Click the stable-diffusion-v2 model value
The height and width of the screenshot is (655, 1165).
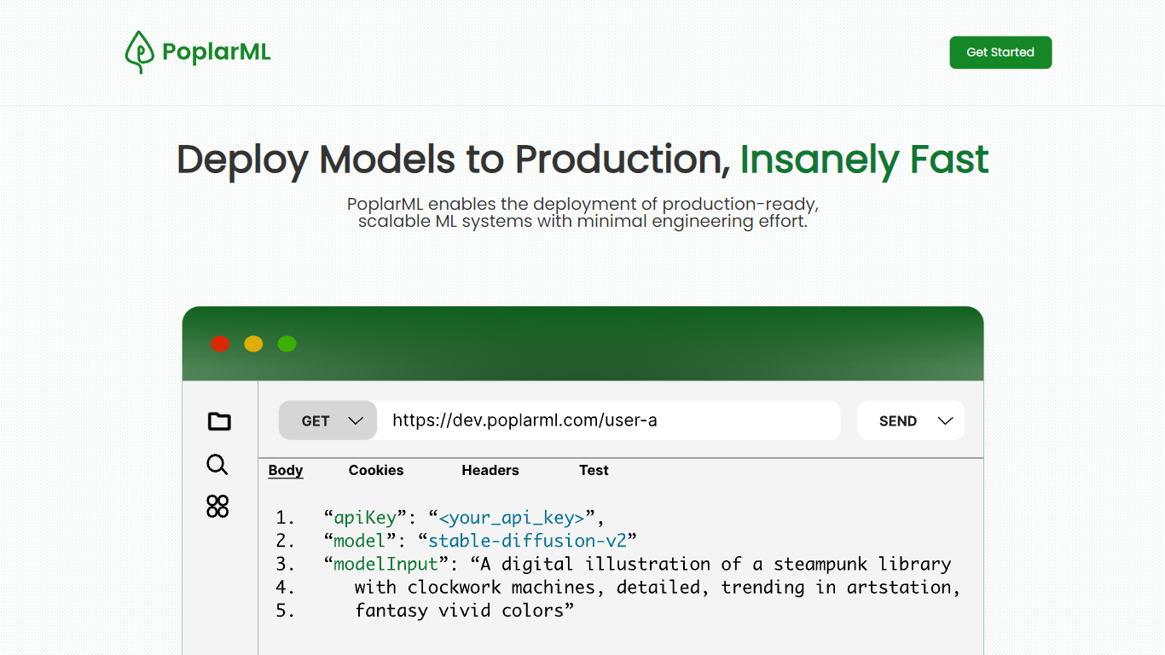527,541
